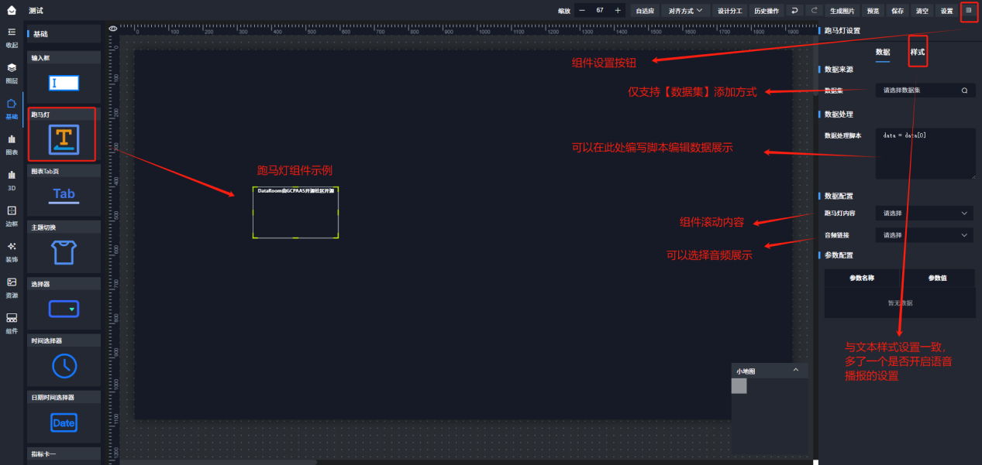The image size is (982, 465).
Task: Click the 指标卡一 component header
Action: coord(64,454)
